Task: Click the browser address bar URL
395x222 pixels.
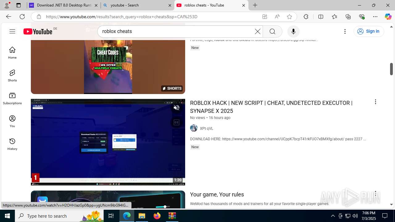Action: coord(122,17)
